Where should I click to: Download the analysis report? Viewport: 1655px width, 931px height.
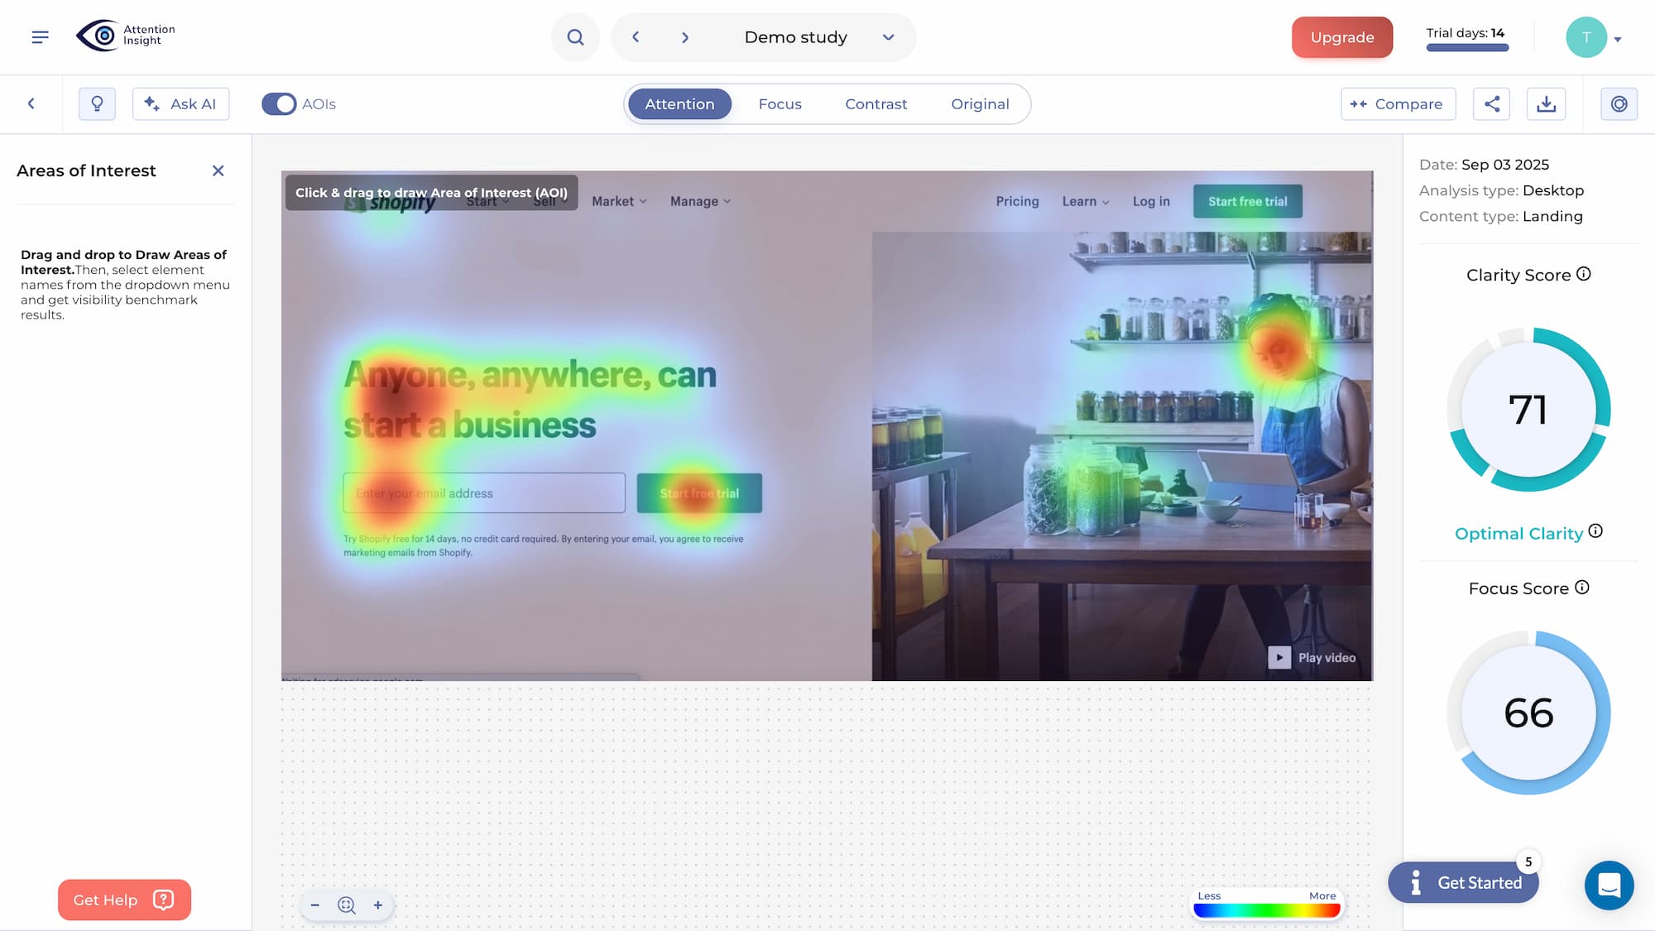tap(1547, 104)
